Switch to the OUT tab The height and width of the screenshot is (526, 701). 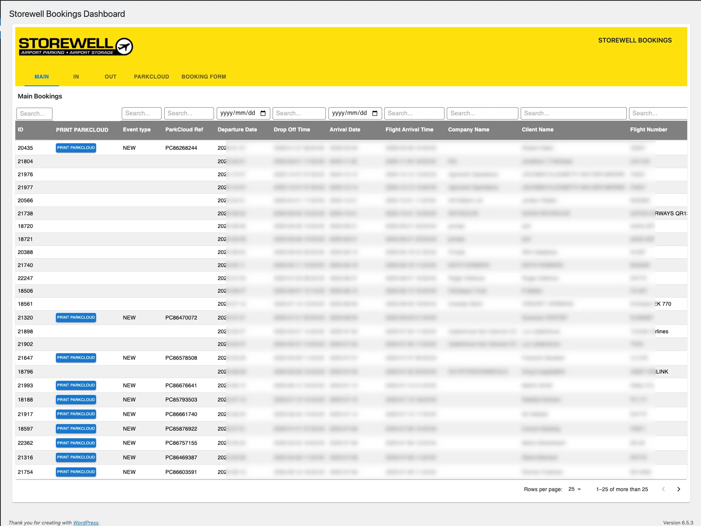pyautogui.click(x=110, y=77)
